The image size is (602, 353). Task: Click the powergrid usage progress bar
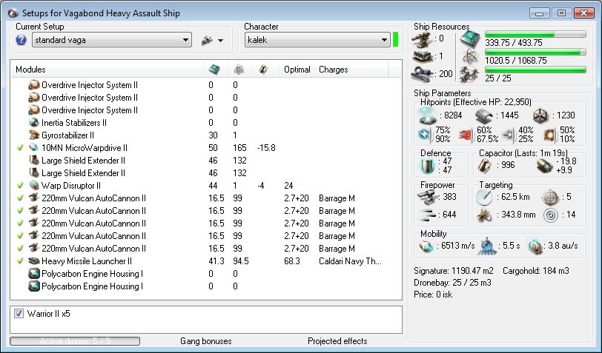coord(535,52)
